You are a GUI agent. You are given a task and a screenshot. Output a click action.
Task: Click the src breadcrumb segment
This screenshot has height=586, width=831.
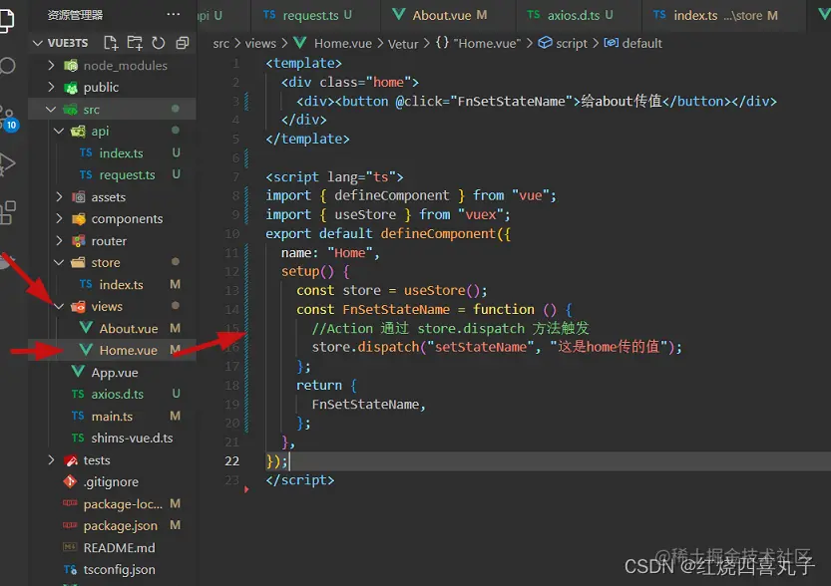(x=221, y=44)
